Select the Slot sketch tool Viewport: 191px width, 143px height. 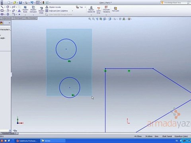(x=2, y=14)
